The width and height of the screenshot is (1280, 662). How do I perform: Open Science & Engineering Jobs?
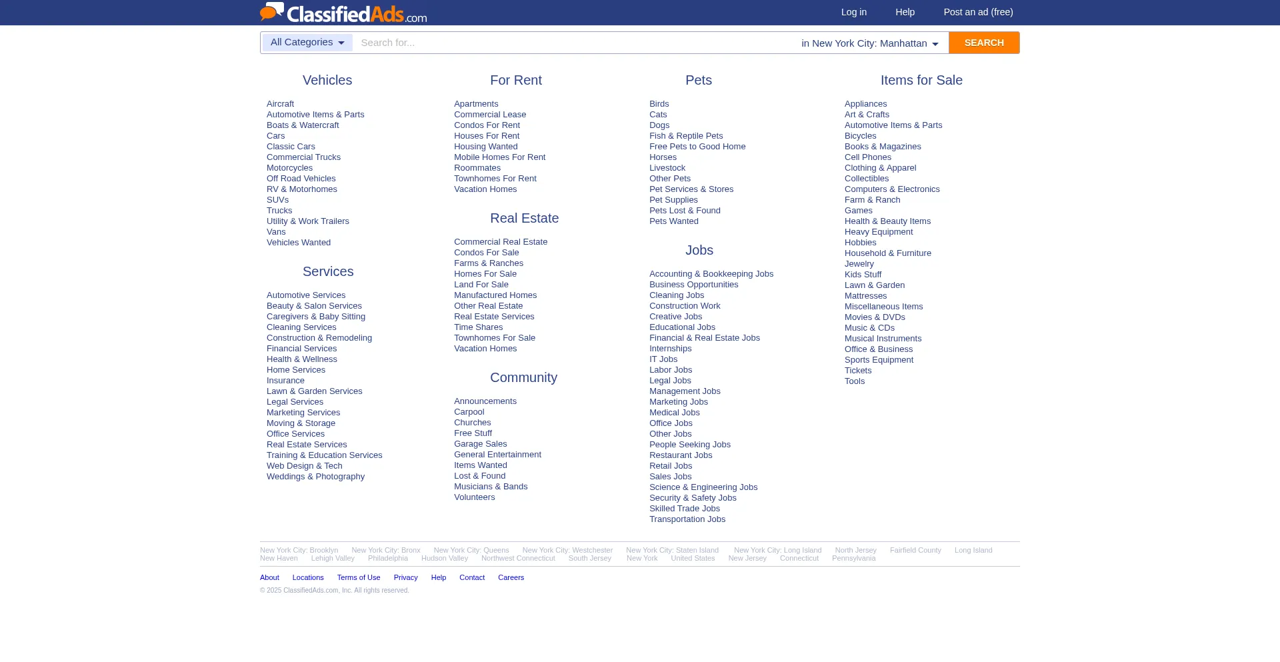[x=703, y=487]
